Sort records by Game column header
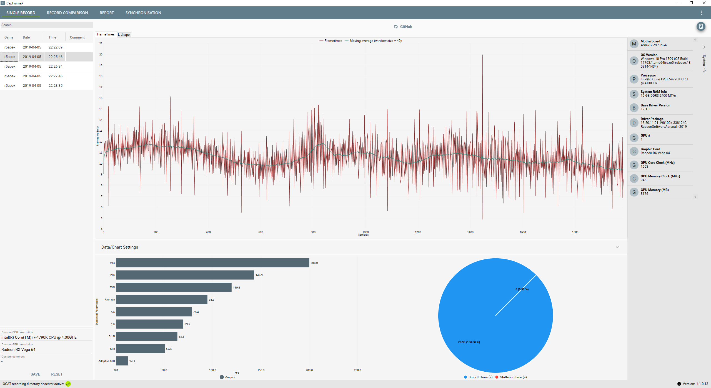This screenshot has width=711, height=388. coord(9,37)
